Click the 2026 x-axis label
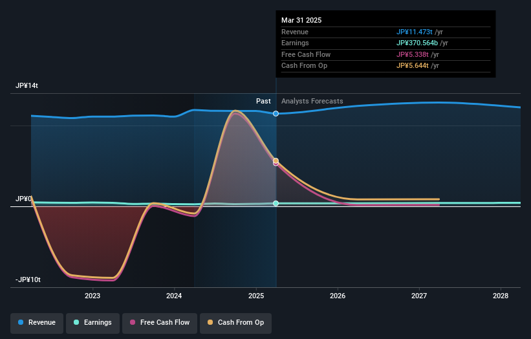 tap(338, 296)
